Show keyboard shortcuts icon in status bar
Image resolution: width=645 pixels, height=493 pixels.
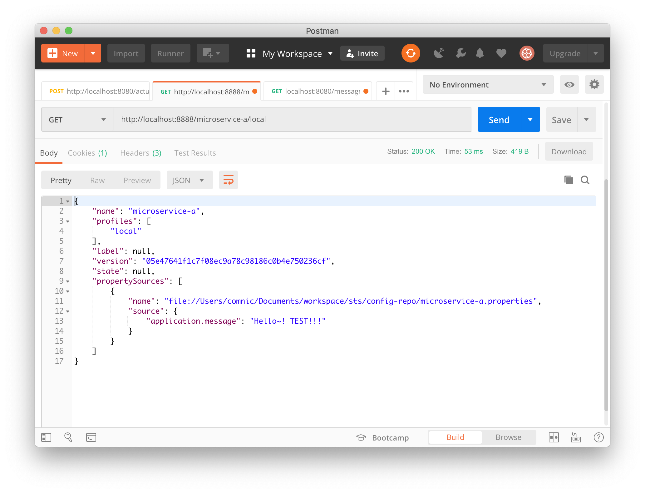coord(576,437)
